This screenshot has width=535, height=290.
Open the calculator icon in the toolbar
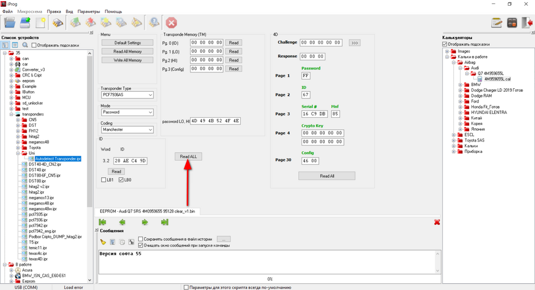point(512,23)
